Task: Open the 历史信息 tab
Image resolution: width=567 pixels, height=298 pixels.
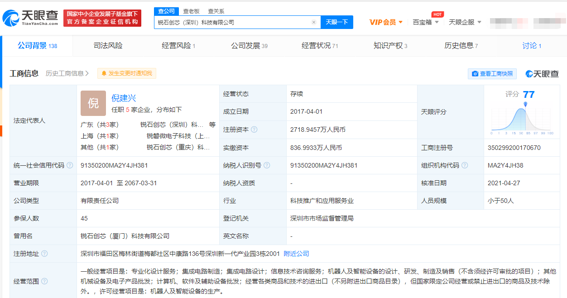Action: pos(461,46)
